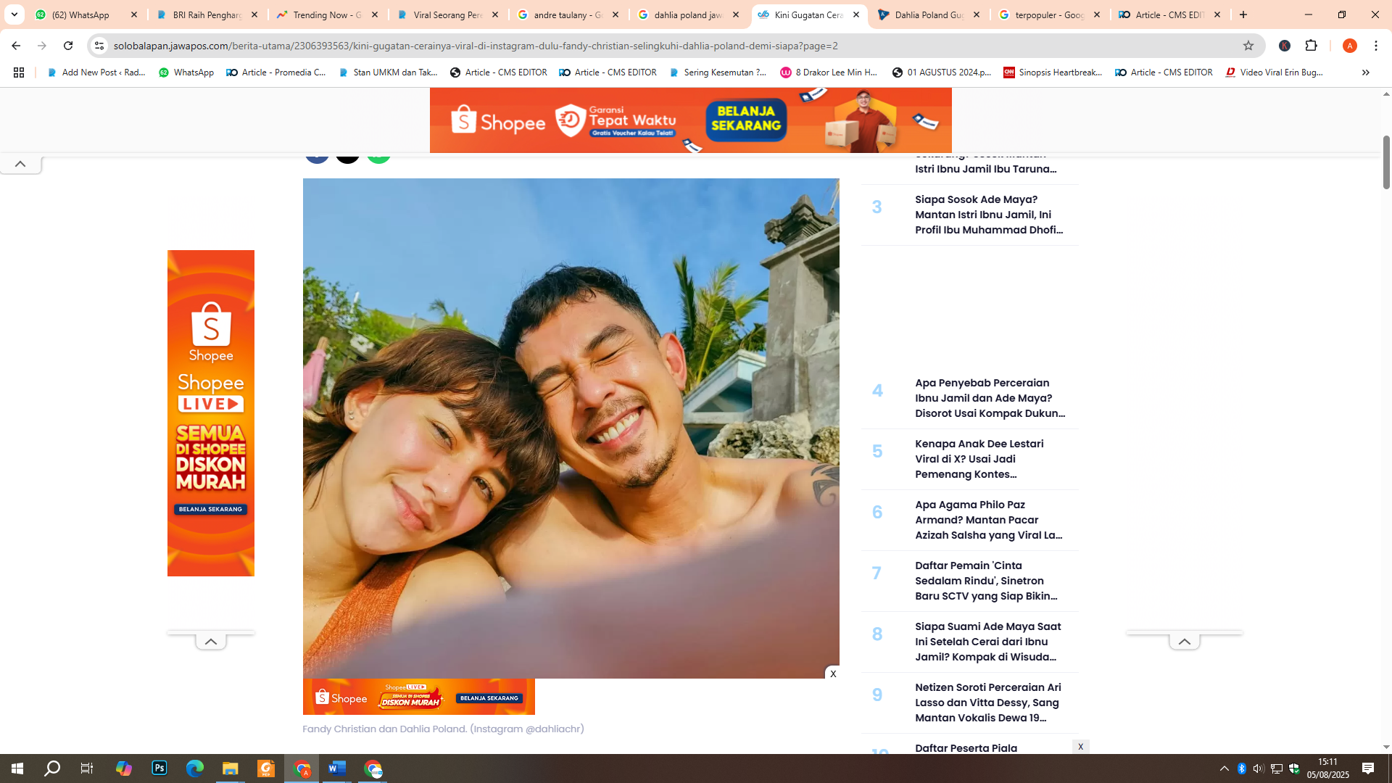Viewport: 1392px width, 783px height.
Task: Read 'Daftar Pemain Cinta Sedalam Rindu' article
Action: point(986,581)
